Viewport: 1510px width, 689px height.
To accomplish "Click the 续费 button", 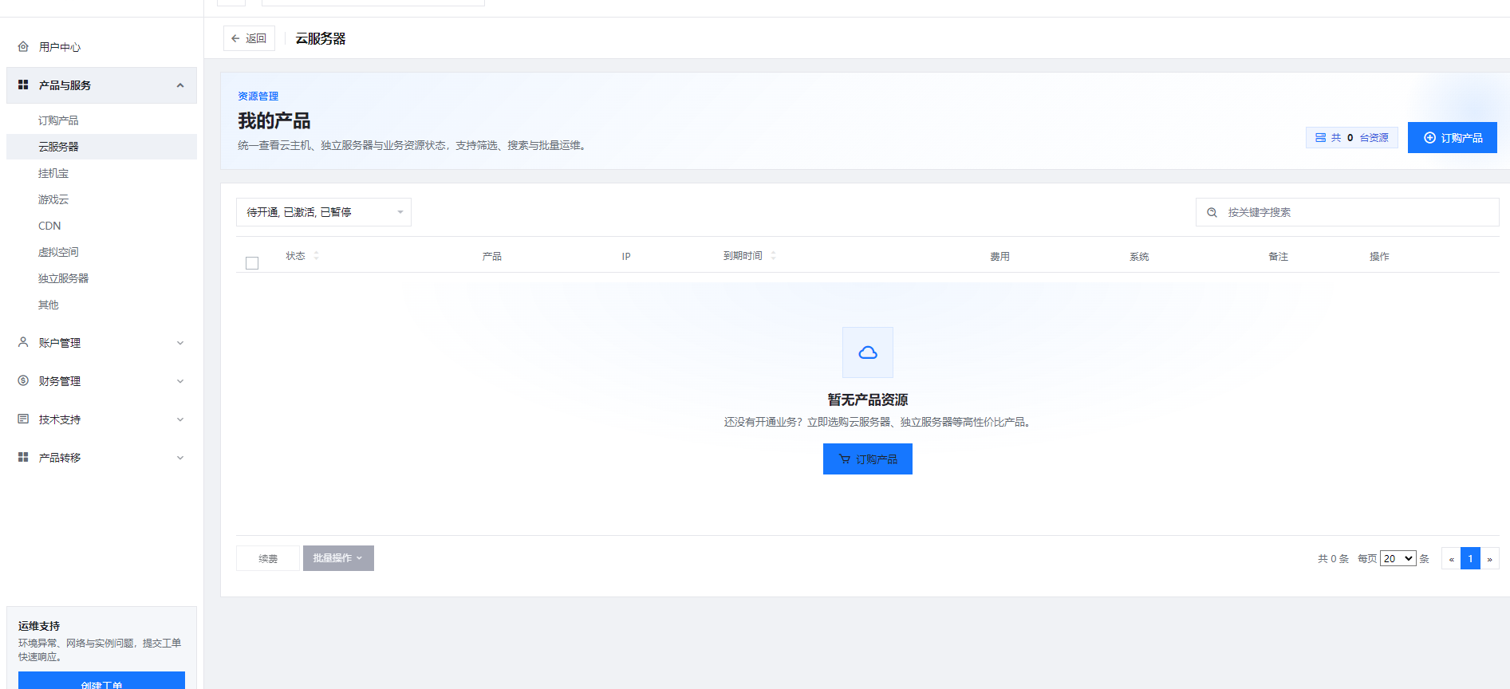I will click(268, 558).
